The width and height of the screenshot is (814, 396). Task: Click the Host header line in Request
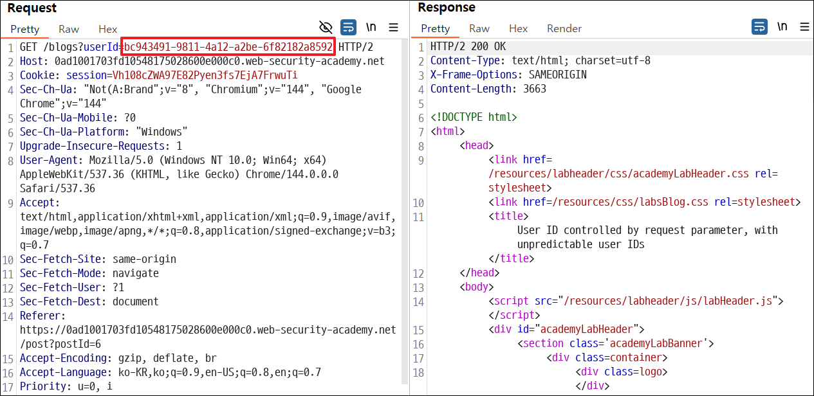click(x=202, y=61)
